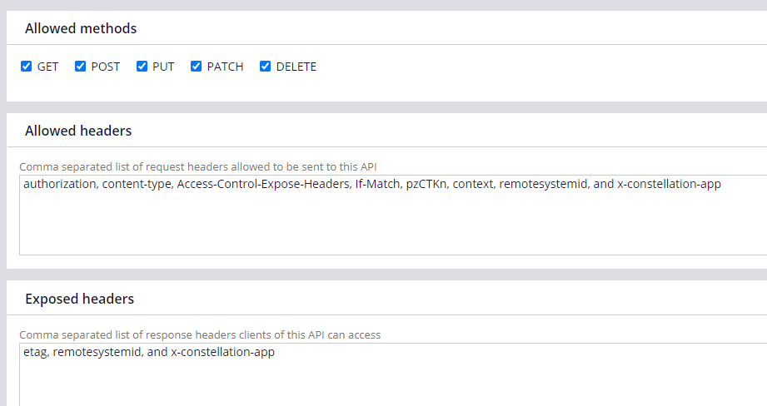Untick the PATCH method checkbox
767x406 pixels.
click(x=197, y=67)
